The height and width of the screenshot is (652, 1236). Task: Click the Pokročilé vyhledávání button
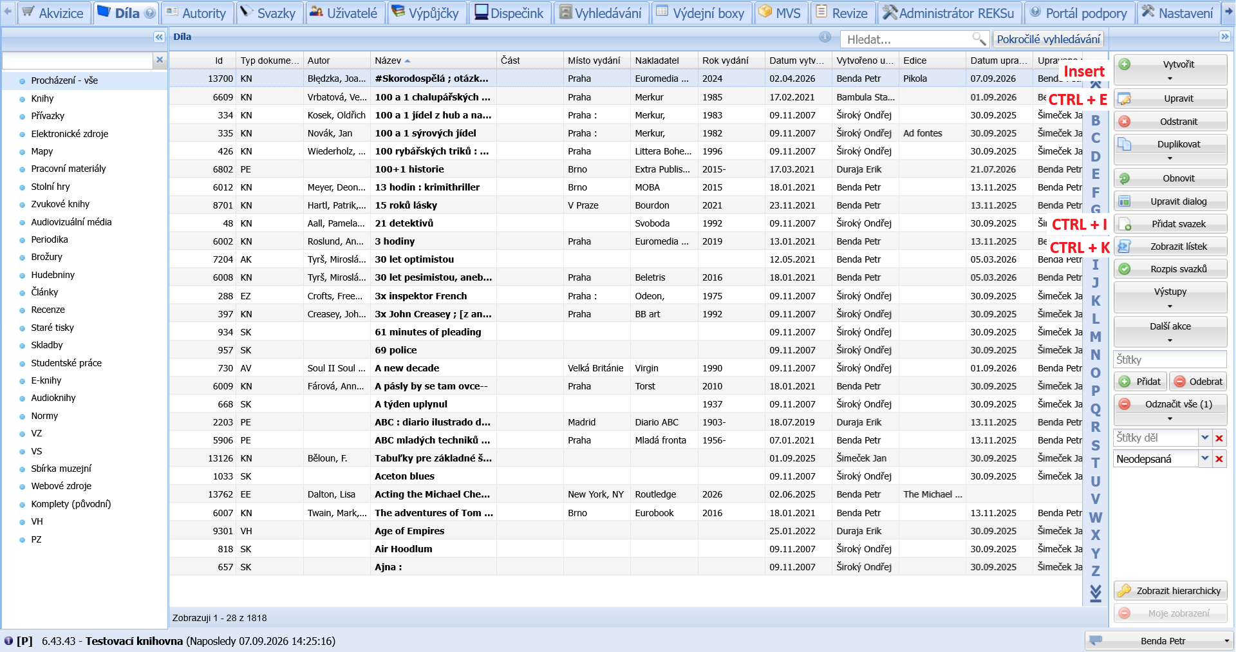tap(1048, 39)
